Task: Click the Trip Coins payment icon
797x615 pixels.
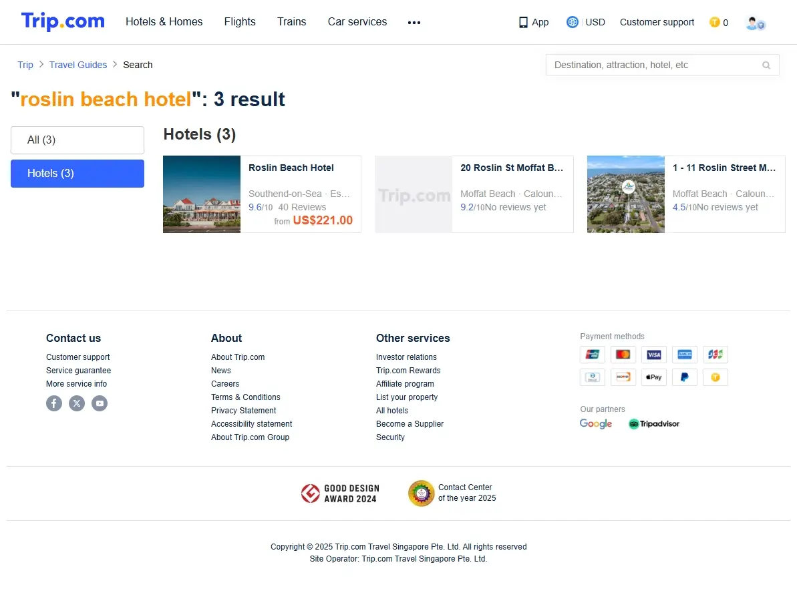Action: coord(715,377)
